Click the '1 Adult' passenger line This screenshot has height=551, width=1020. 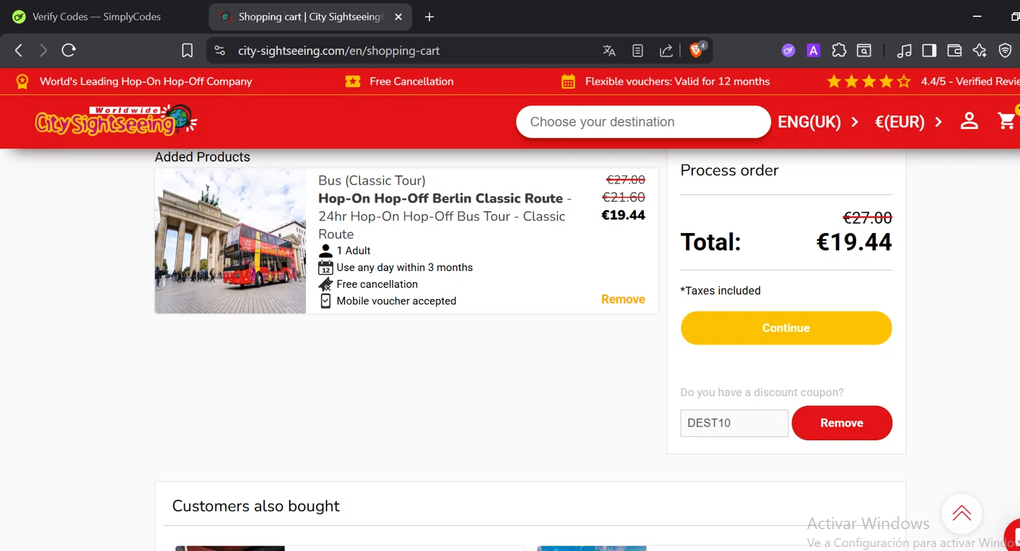353,251
